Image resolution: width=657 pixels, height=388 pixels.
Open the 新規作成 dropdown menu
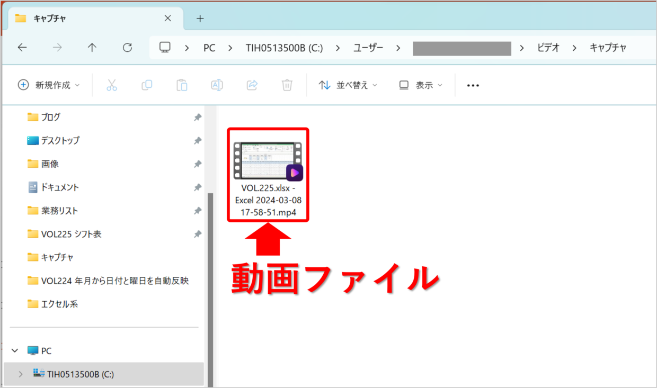pos(49,85)
